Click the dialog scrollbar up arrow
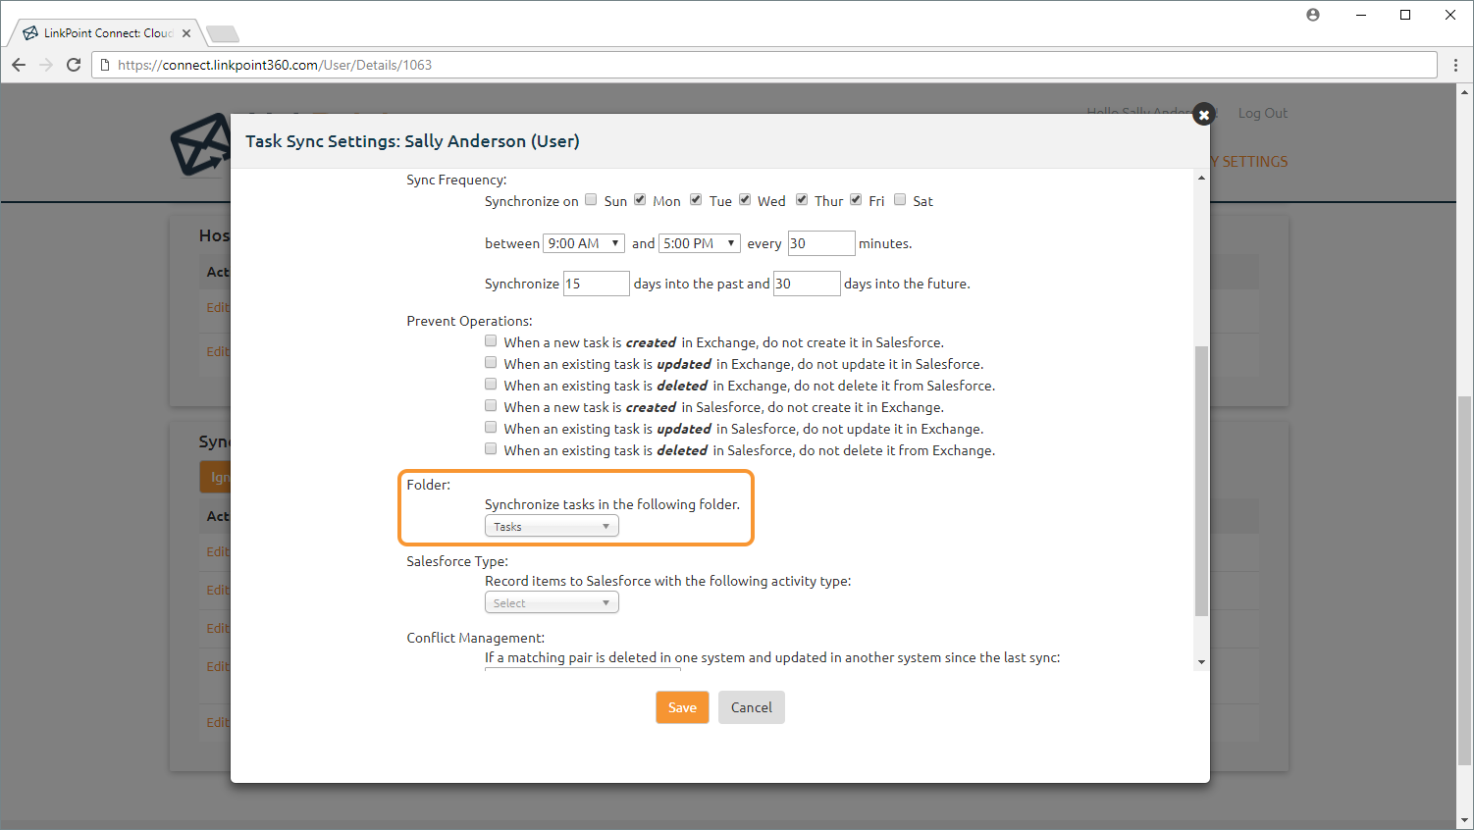 pyautogui.click(x=1201, y=178)
